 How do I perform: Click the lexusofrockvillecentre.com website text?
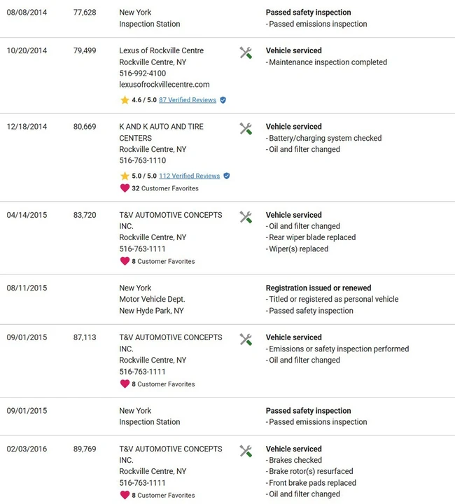point(164,85)
